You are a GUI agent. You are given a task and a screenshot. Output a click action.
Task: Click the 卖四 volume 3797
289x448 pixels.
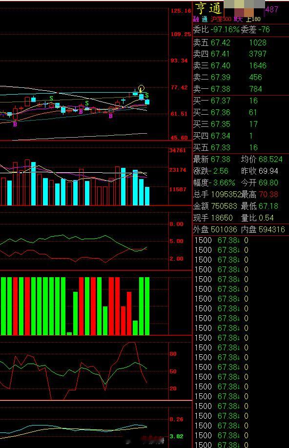(258, 54)
